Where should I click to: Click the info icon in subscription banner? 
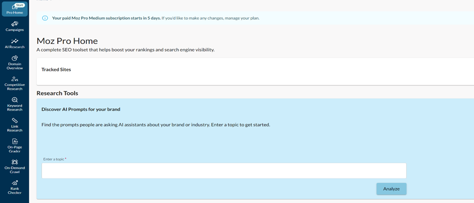click(x=45, y=18)
